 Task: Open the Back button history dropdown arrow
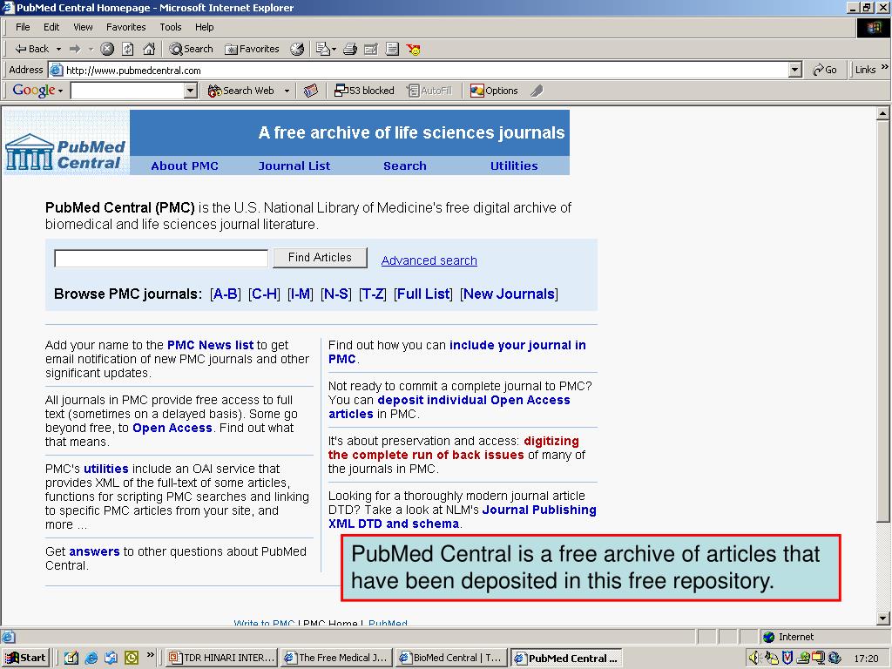pos(58,49)
